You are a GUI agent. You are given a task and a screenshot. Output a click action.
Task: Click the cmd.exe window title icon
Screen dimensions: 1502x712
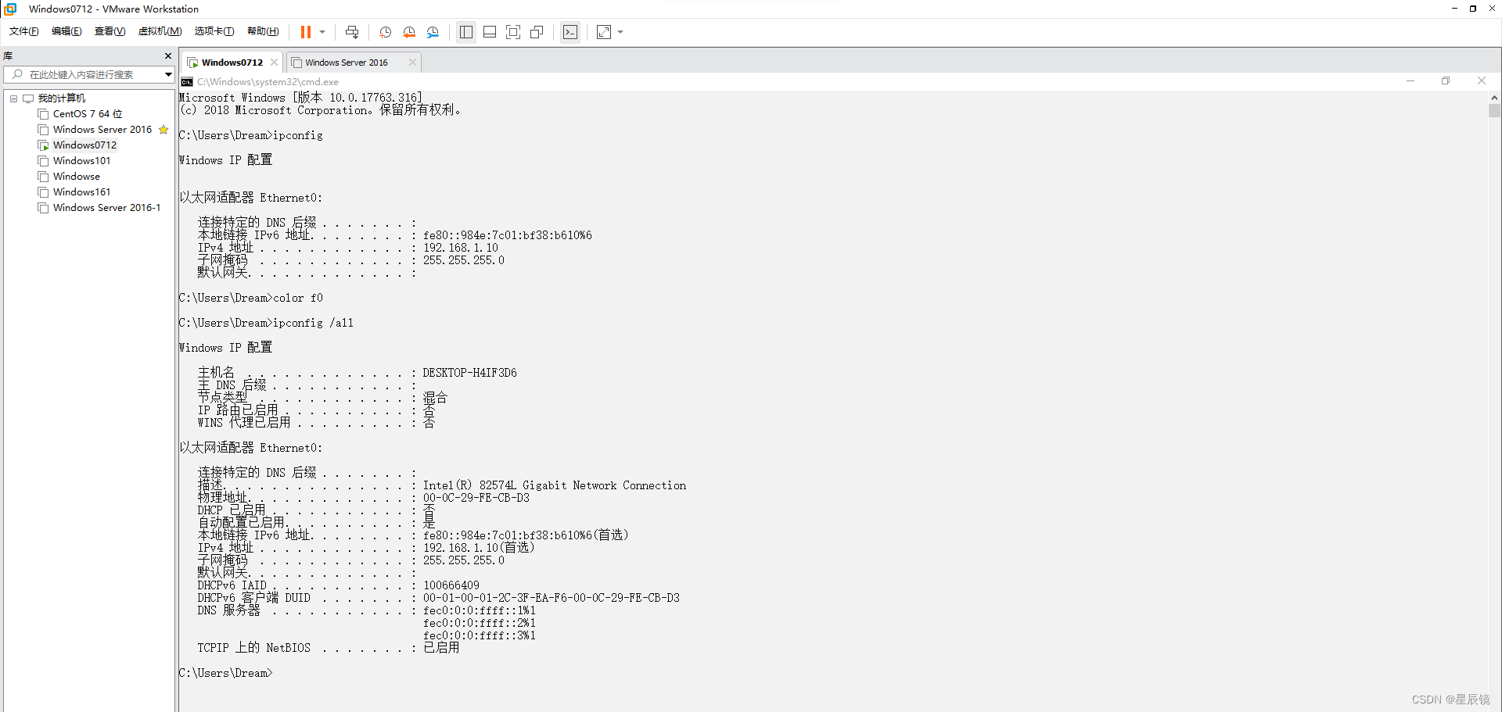[x=187, y=82]
